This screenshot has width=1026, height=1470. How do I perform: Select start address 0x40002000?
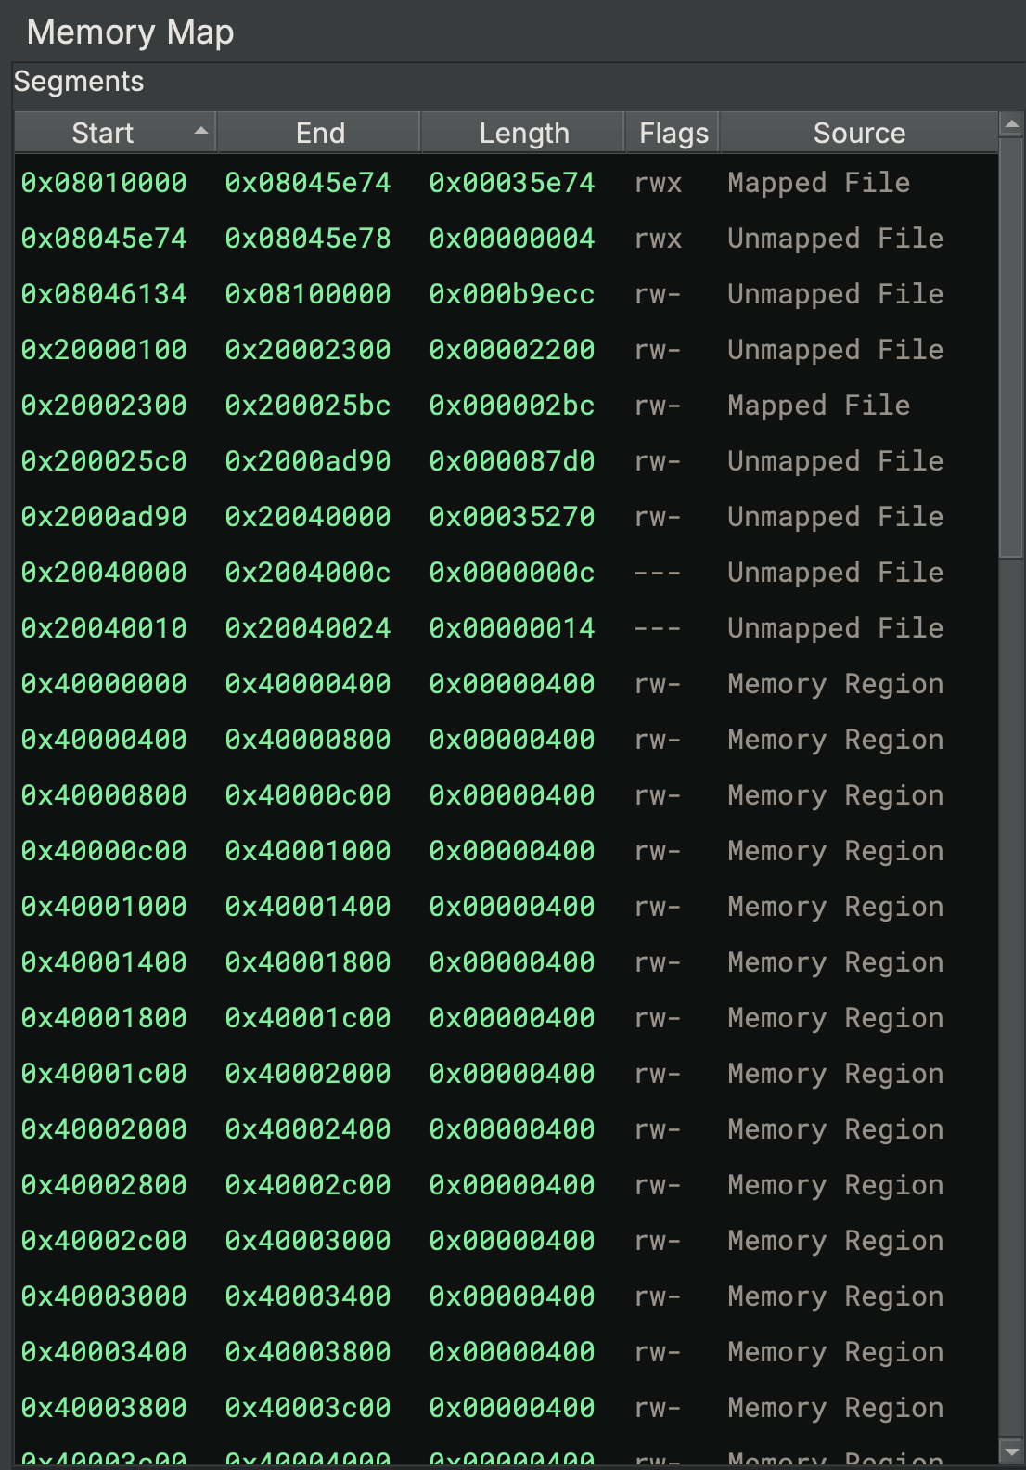click(x=104, y=1129)
